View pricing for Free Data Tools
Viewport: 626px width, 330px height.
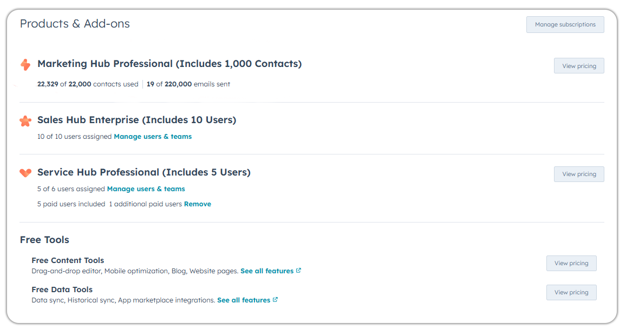click(571, 292)
